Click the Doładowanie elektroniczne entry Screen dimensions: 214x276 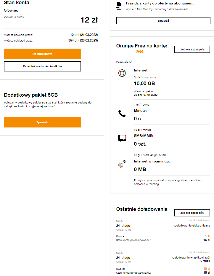(192, 226)
